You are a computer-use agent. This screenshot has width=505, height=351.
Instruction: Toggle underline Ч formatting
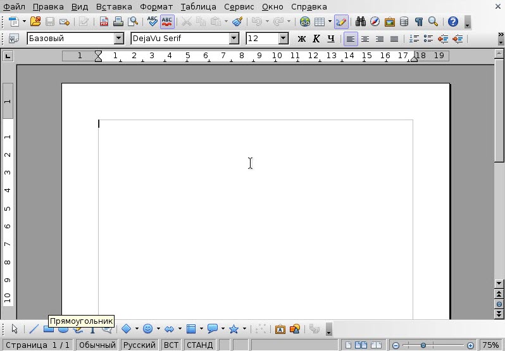pos(331,39)
